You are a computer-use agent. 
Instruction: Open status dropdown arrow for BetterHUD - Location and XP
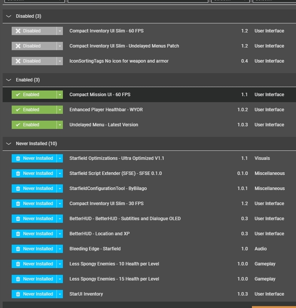(x=60, y=234)
